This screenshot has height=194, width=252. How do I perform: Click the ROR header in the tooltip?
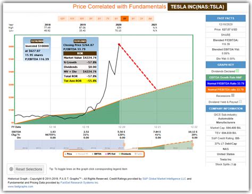pyautogui.click(x=80, y=54)
